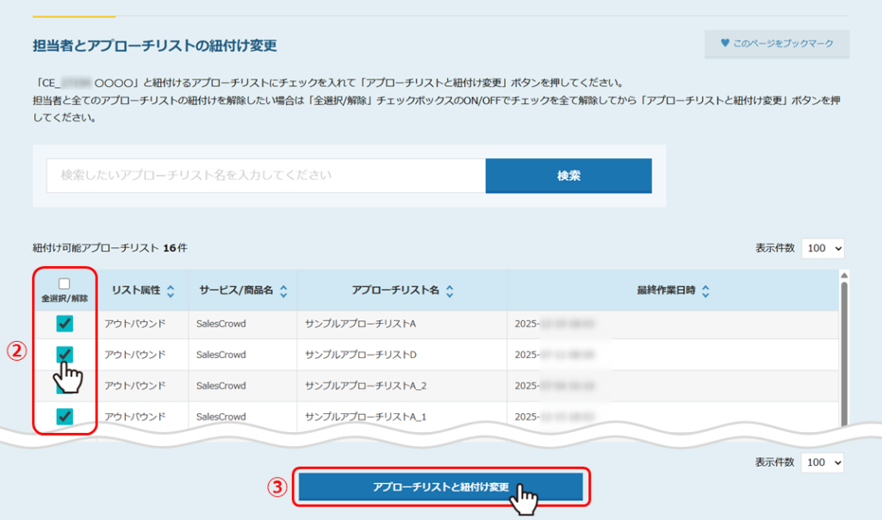Image resolution: width=882 pixels, height=520 pixels.
Task: Click the heart icon in bookmark button
Action: coord(725,43)
